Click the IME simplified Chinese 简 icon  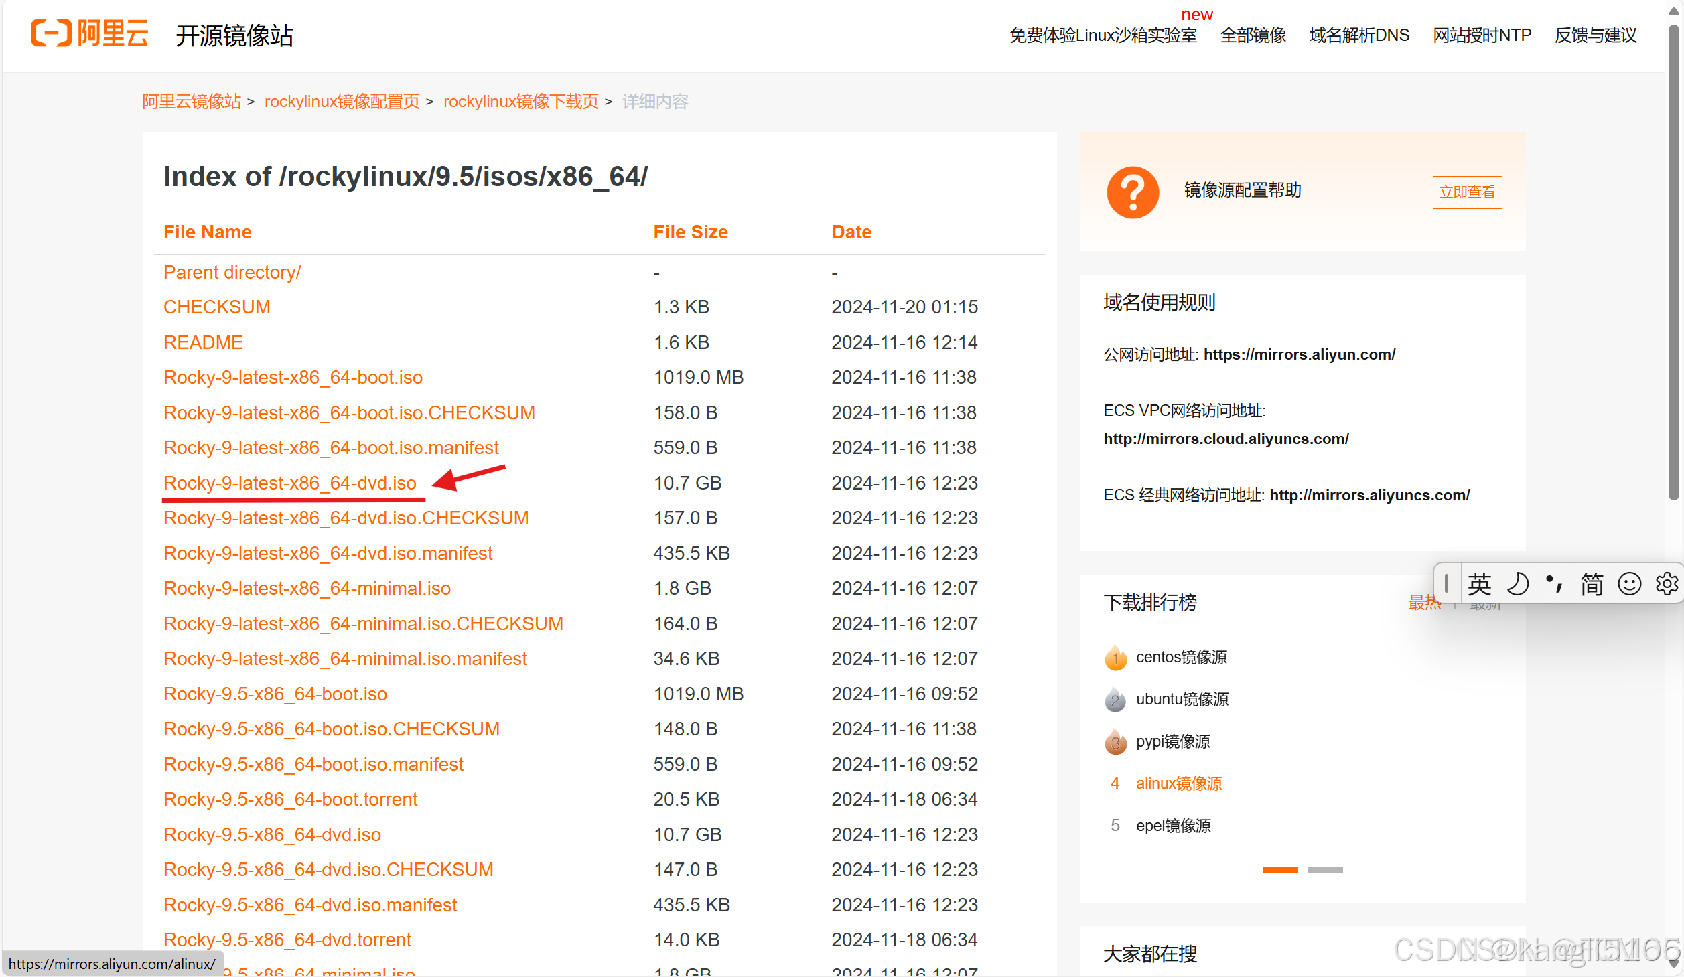pyautogui.click(x=1592, y=584)
